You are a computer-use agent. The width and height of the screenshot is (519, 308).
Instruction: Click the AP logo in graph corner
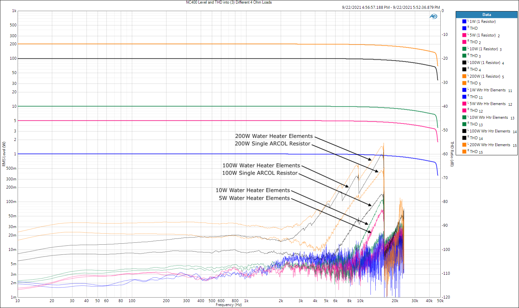click(433, 16)
